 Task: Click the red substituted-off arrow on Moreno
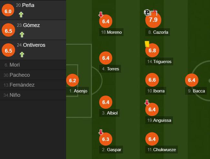pos(101,15)
